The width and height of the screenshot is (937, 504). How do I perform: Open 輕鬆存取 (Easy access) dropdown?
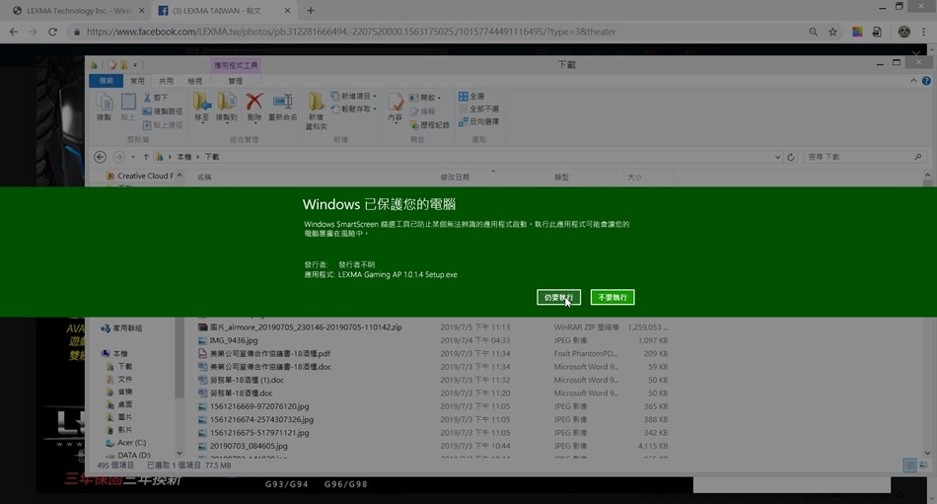(x=353, y=108)
